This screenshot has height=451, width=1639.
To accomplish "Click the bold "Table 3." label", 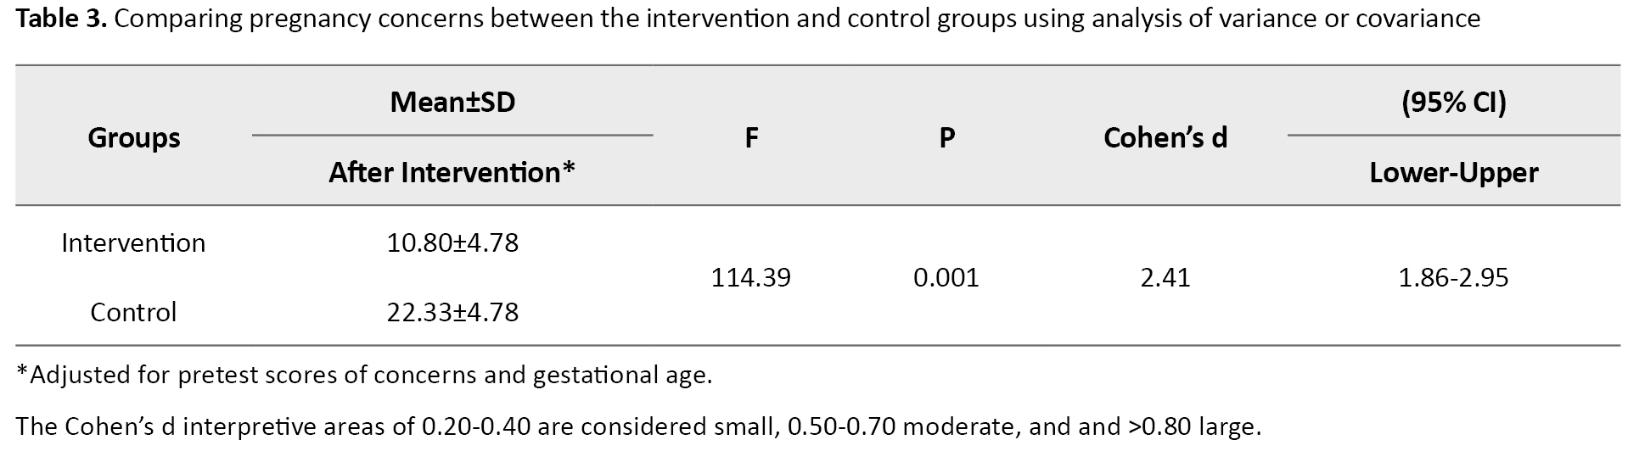I will 60,18.
